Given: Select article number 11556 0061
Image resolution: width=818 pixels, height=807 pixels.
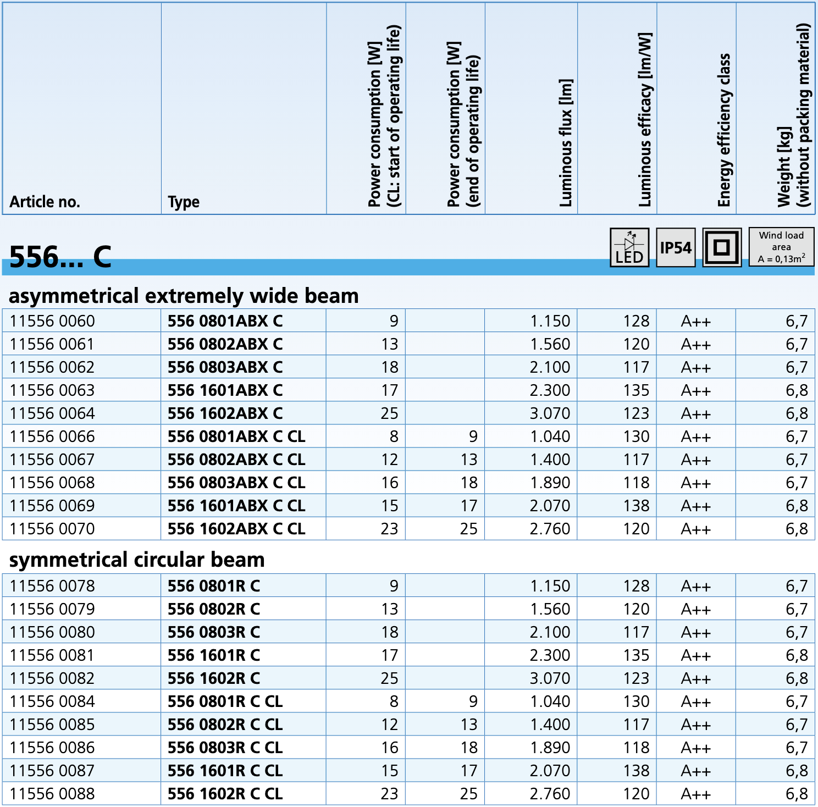Looking at the screenshot, I should tap(52, 344).
